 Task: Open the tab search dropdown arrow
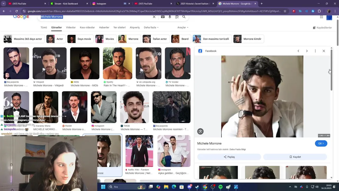coord(3,4)
